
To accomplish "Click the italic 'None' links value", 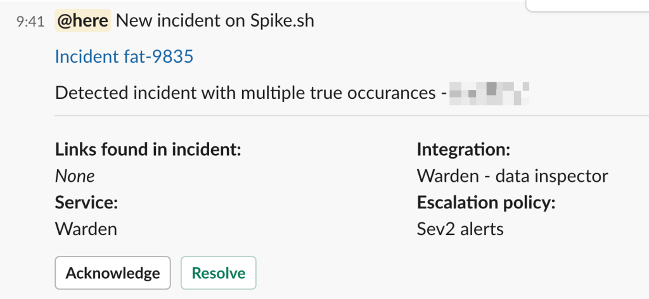I will (x=75, y=176).
